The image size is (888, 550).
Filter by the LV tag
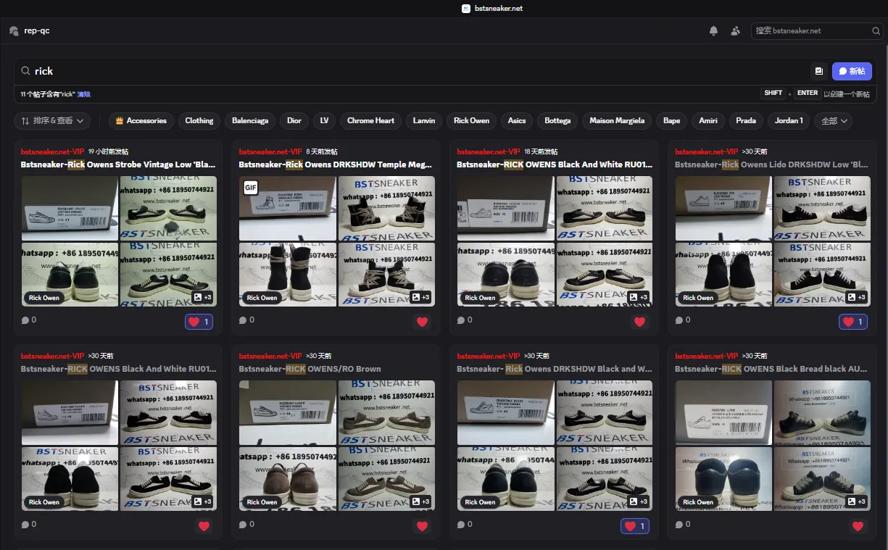click(324, 120)
